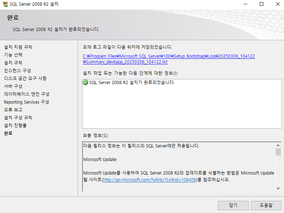Select the 설치 규칙 step
This screenshot has width=284, height=213.
tap(13, 63)
